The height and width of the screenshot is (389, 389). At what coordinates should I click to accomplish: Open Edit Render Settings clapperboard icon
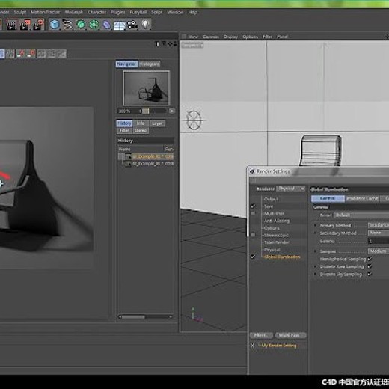[38, 25]
